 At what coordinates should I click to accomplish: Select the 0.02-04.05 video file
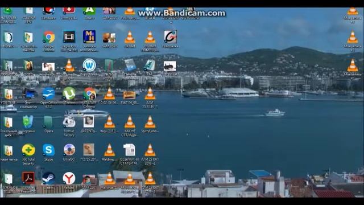tap(109, 93)
